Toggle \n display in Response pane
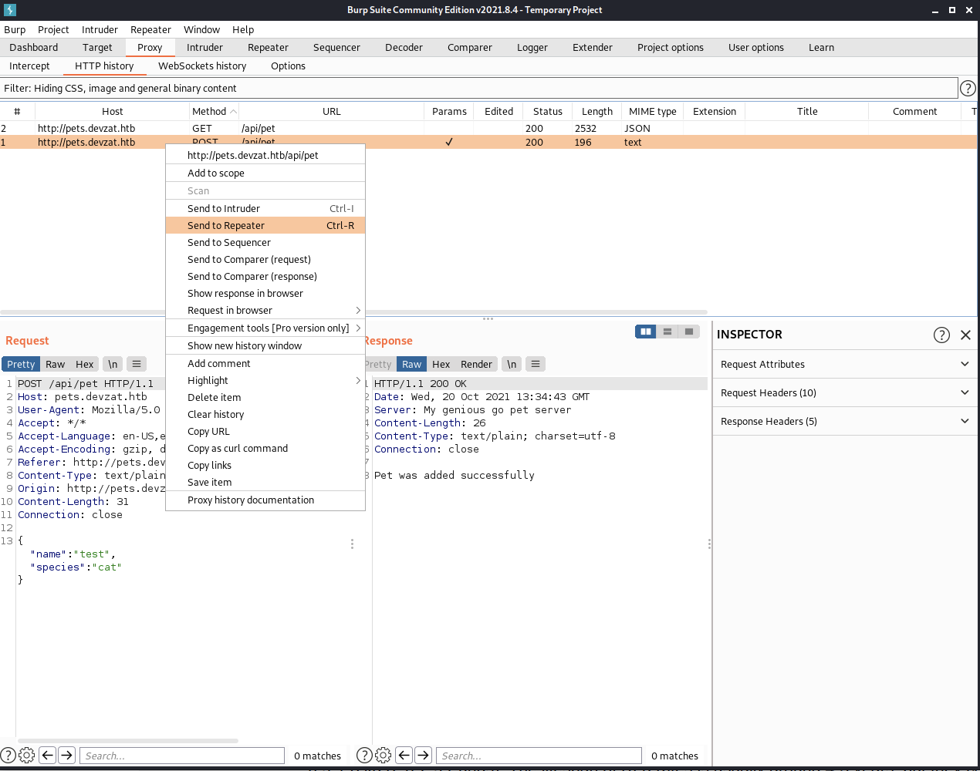 (x=512, y=364)
